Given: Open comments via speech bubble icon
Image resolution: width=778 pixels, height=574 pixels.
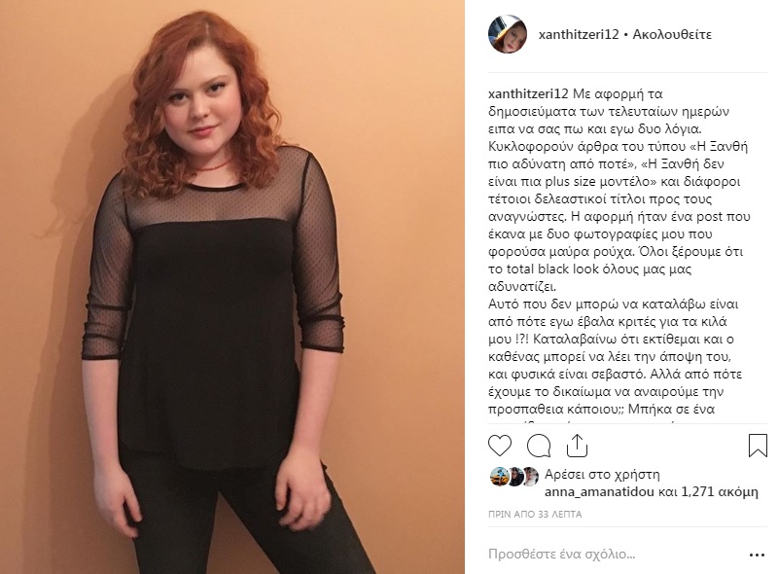Looking at the screenshot, I should [x=539, y=446].
